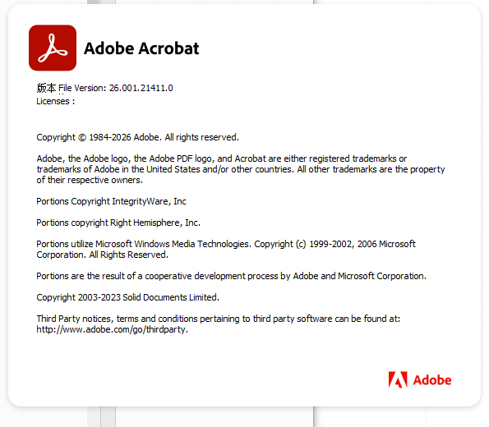Viewport: 489px width, 427px height.
Task: Click the IntegrityWare, Inc copyright line
Action: [111, 201]
